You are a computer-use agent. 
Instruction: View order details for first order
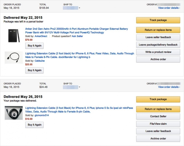(169, 8)
